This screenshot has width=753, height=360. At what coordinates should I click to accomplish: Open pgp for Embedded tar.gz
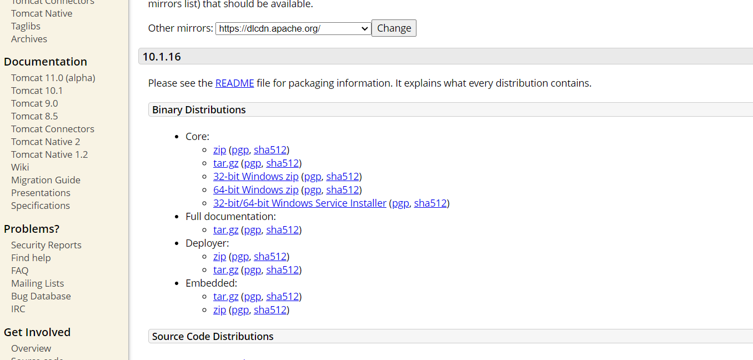click(252, 297)
